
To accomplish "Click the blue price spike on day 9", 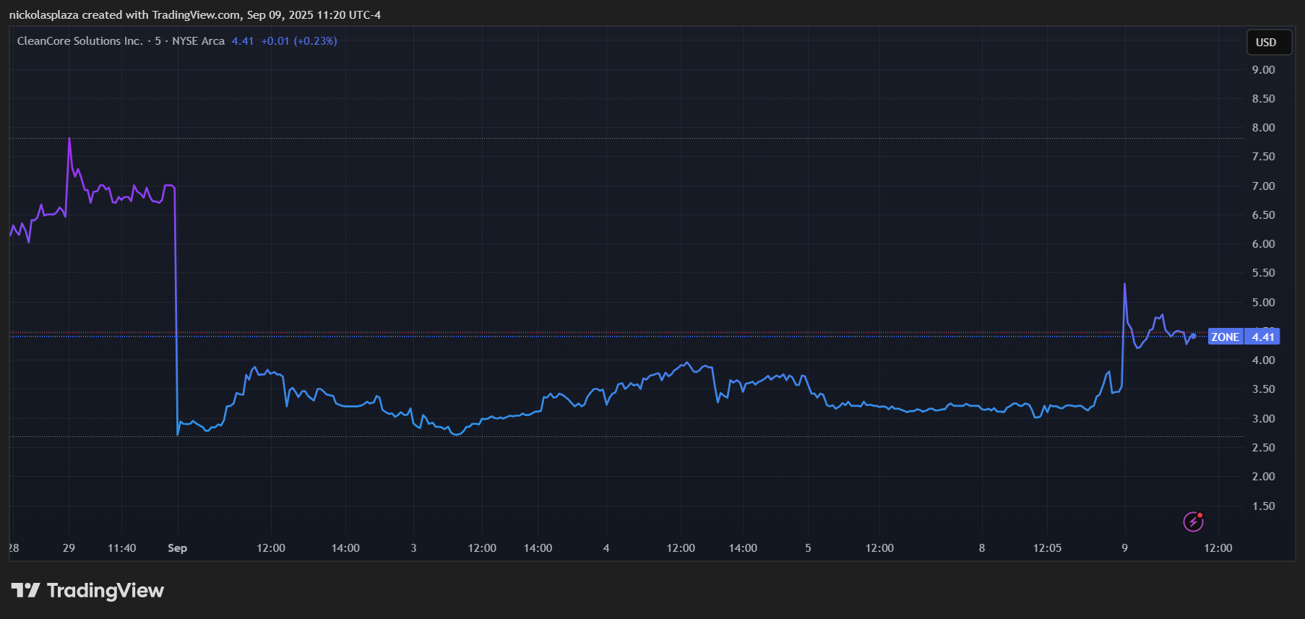I will [x=1124, y=285].
